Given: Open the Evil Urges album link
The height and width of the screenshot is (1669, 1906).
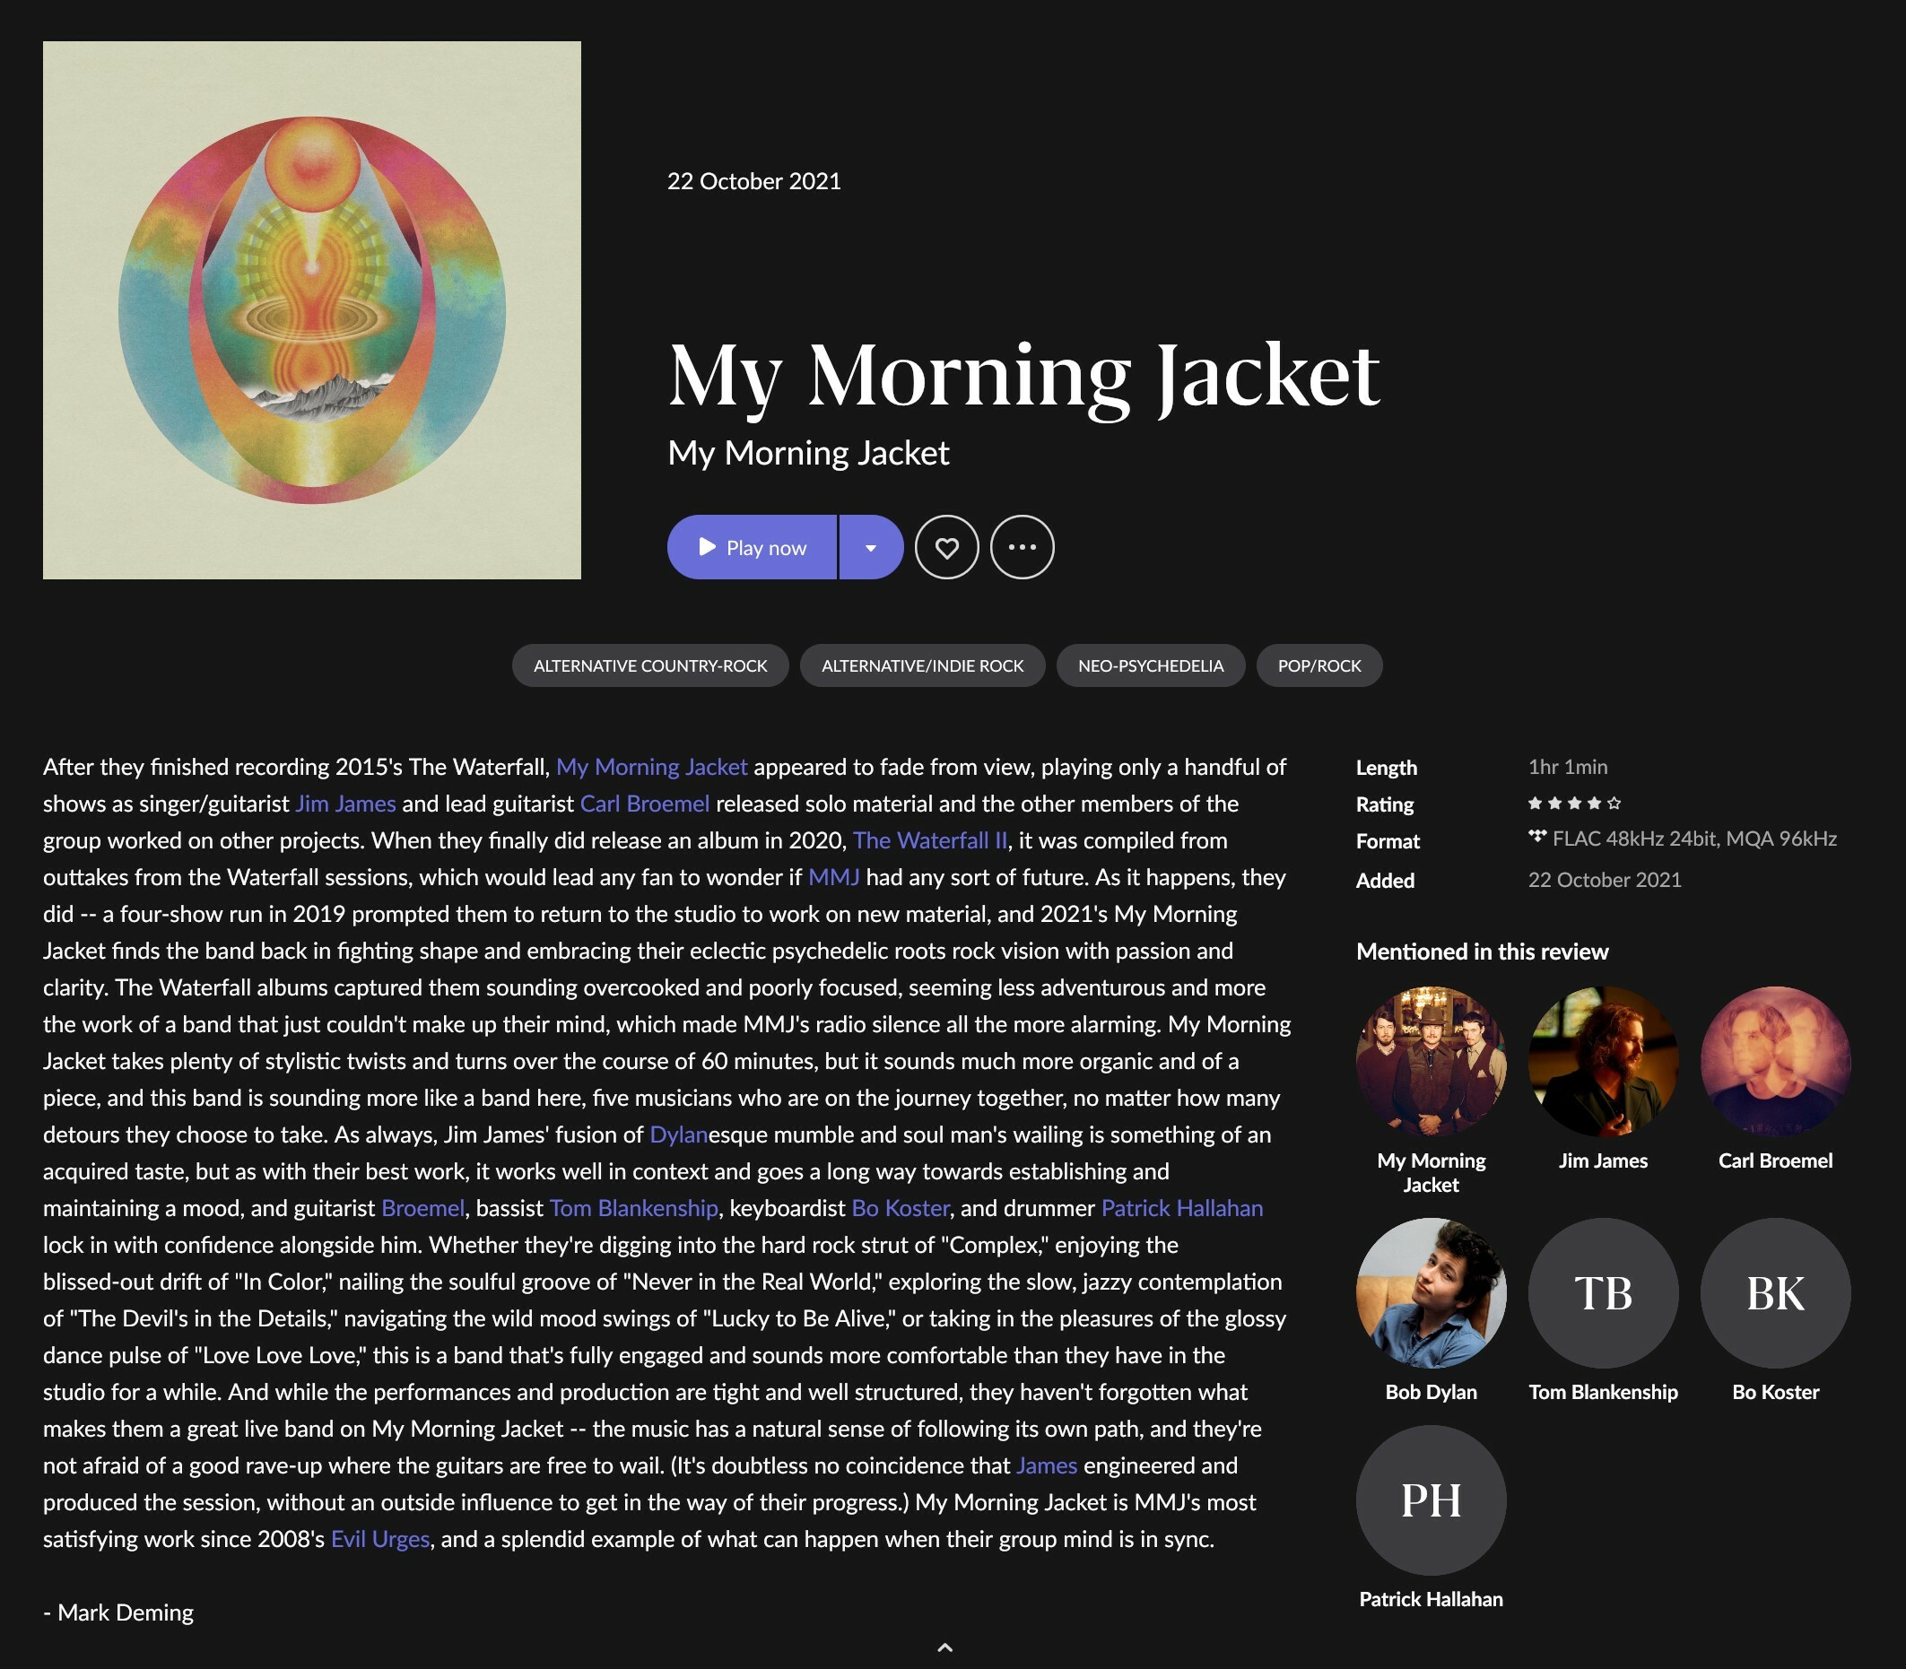Looking at the screenshot, I should (x=380, y=1539).
